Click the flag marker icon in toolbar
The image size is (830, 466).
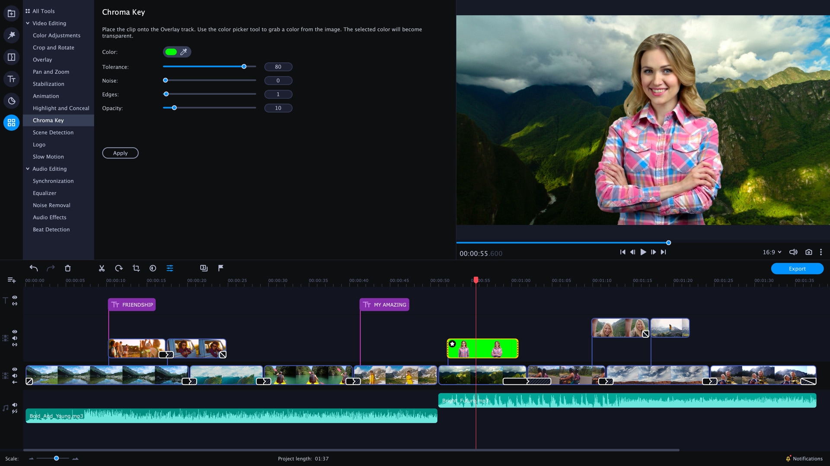(220, 268)
